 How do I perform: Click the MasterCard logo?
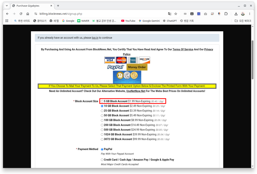click(121, 60)
